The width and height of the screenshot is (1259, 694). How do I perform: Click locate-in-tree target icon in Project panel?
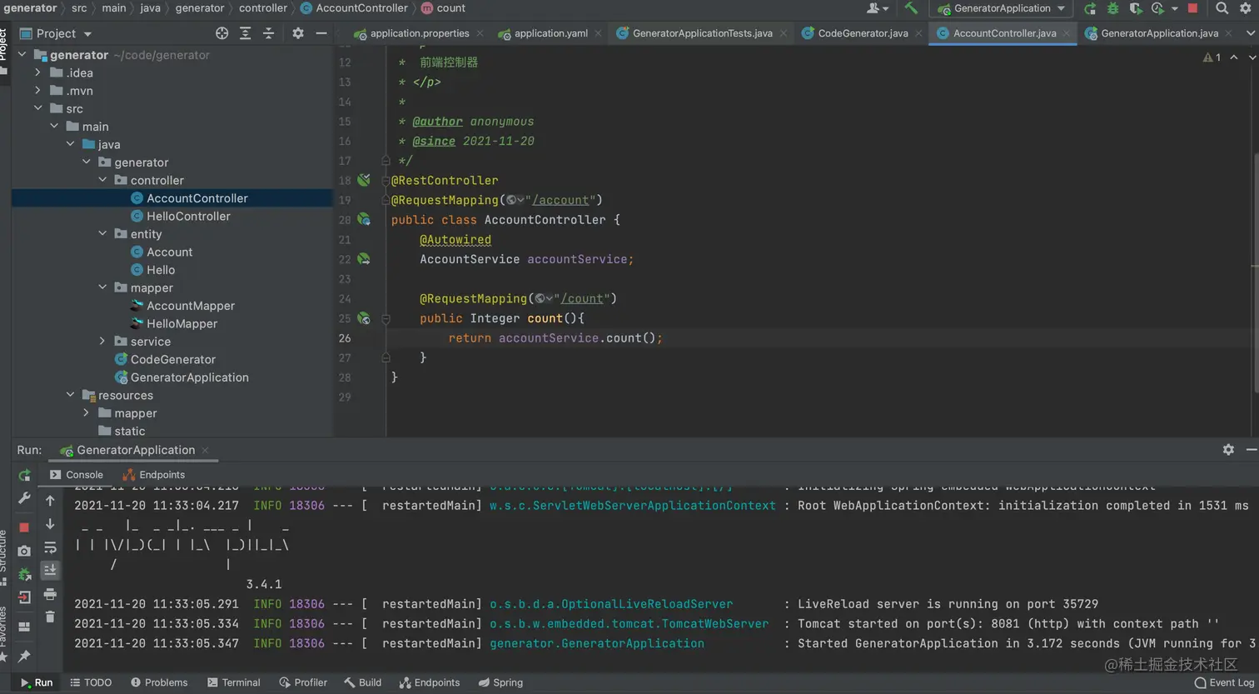[x=221, y=33]
